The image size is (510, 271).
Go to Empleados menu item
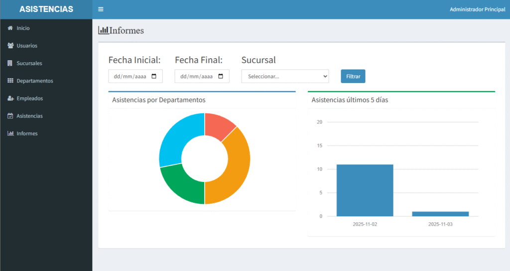pyautogui.click(x=30, y=98)
